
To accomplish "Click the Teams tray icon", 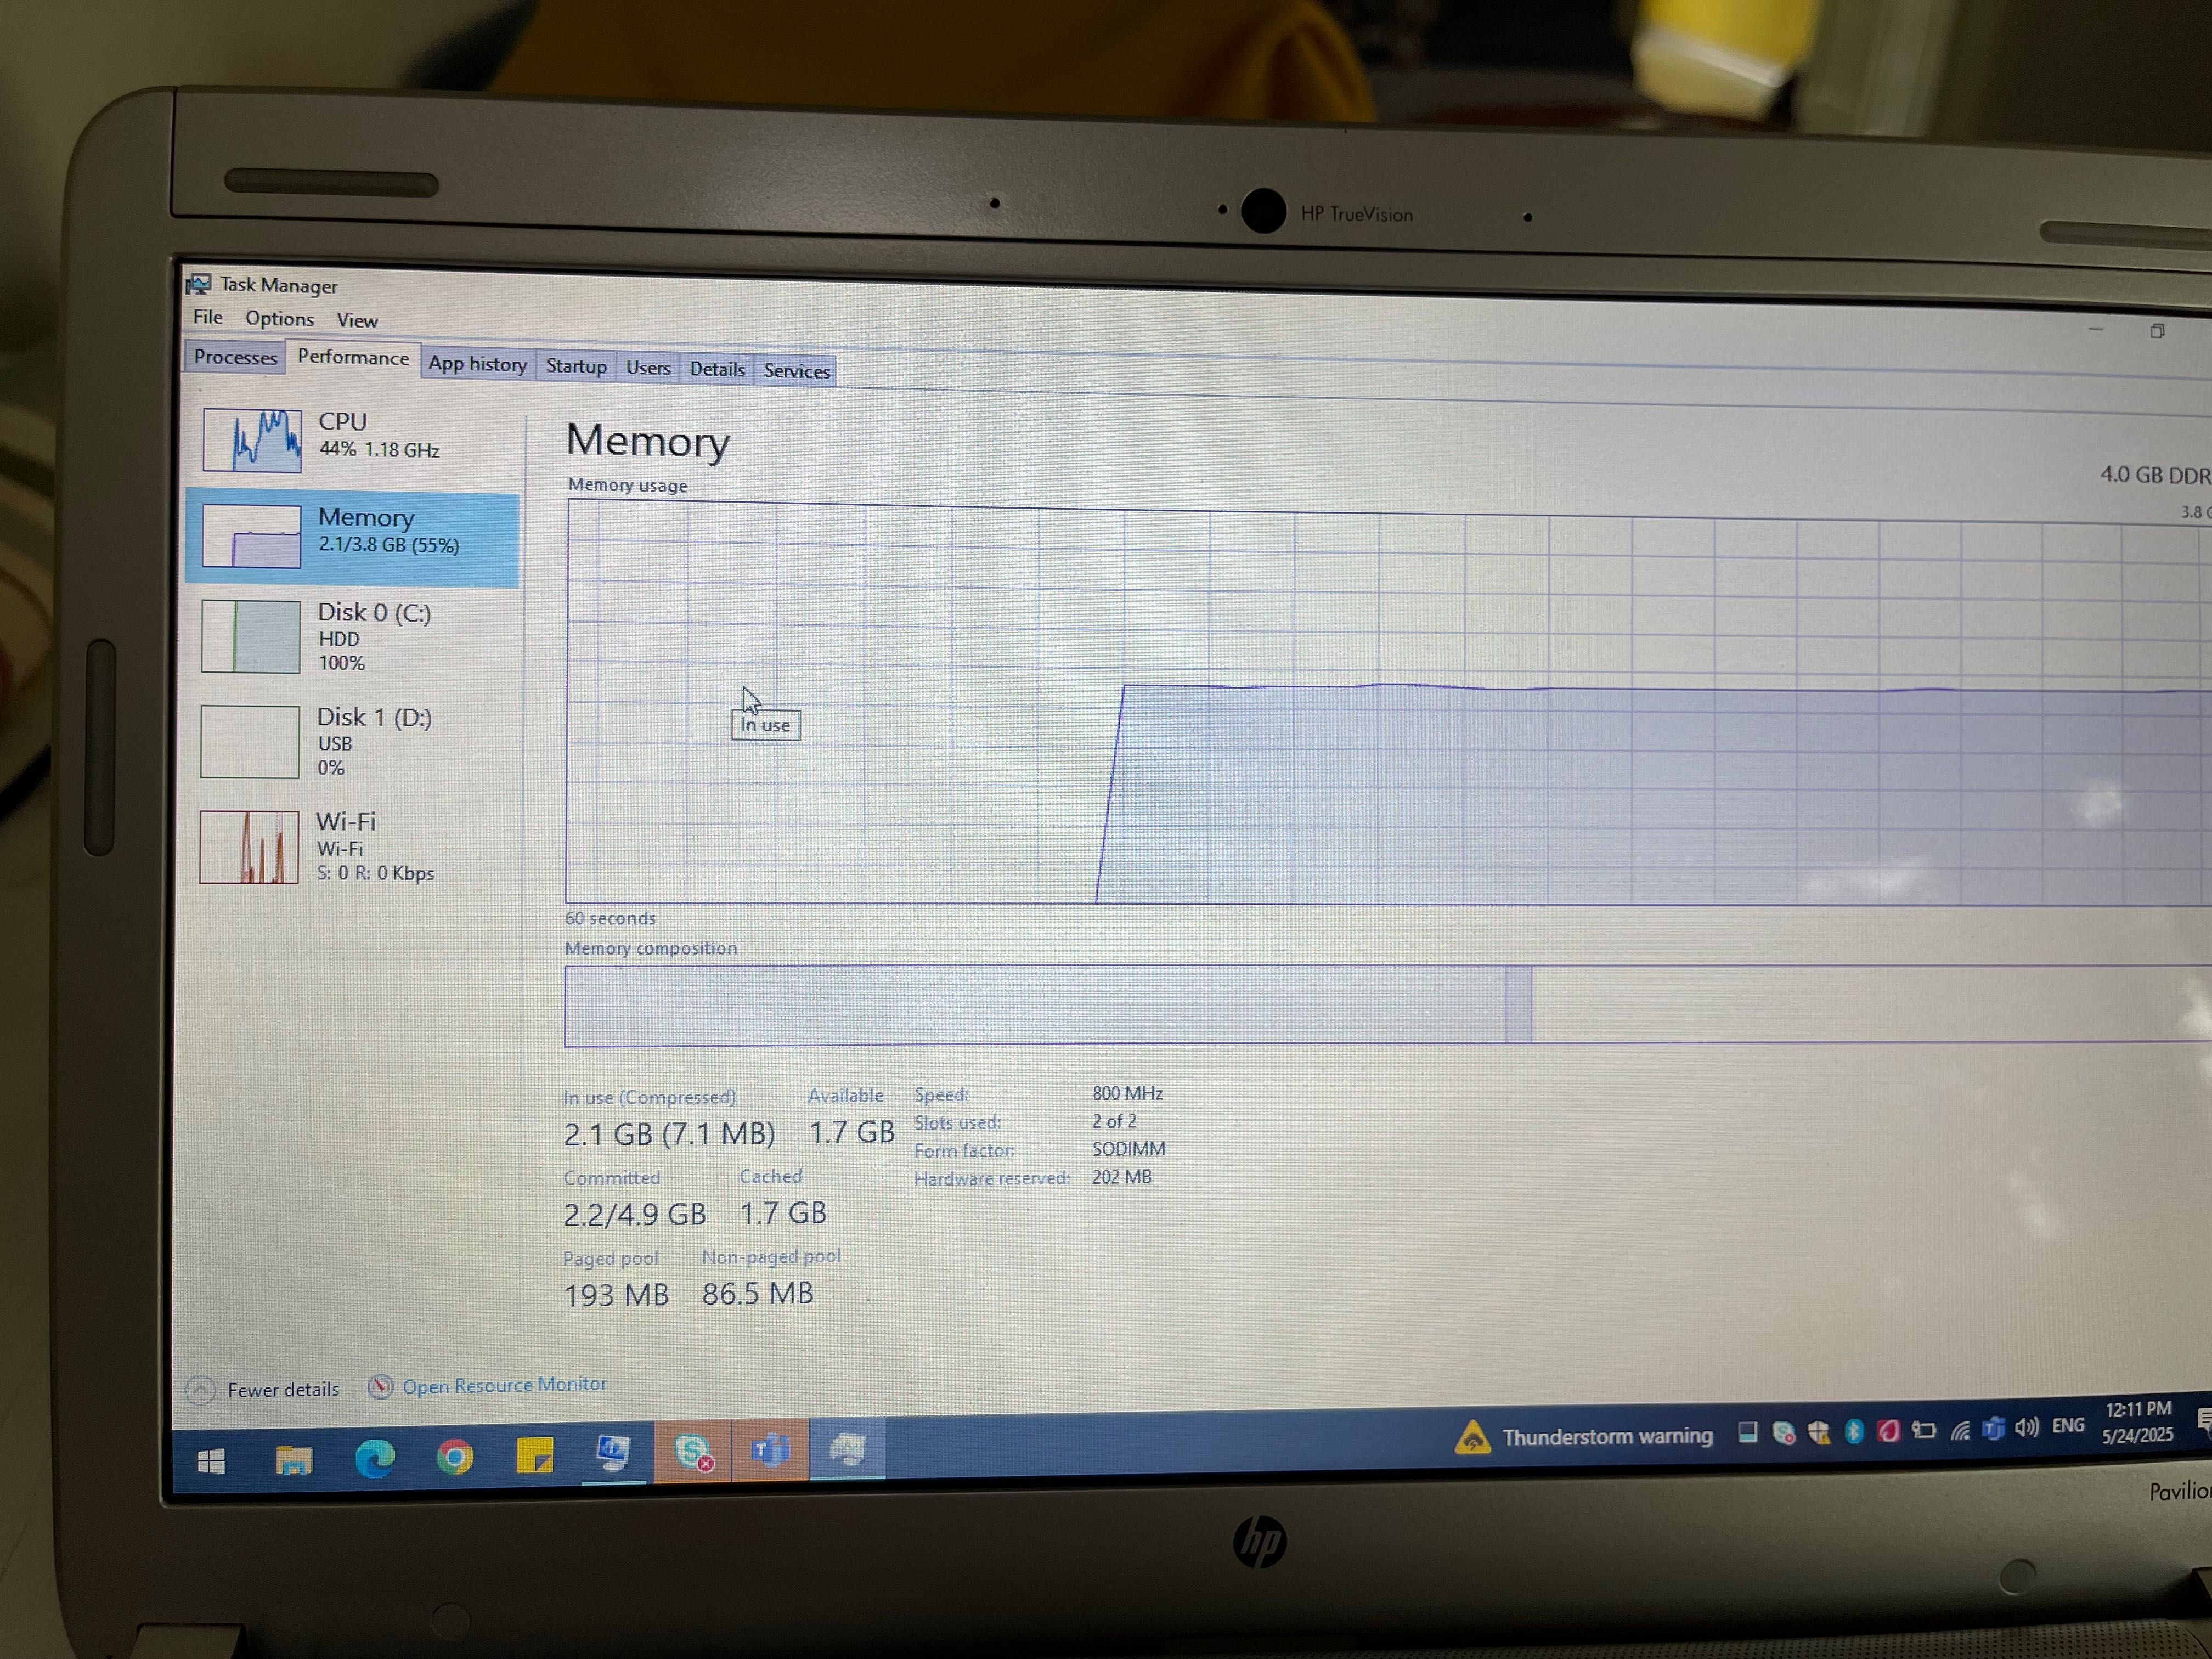I will [x=1993, y=1428].
